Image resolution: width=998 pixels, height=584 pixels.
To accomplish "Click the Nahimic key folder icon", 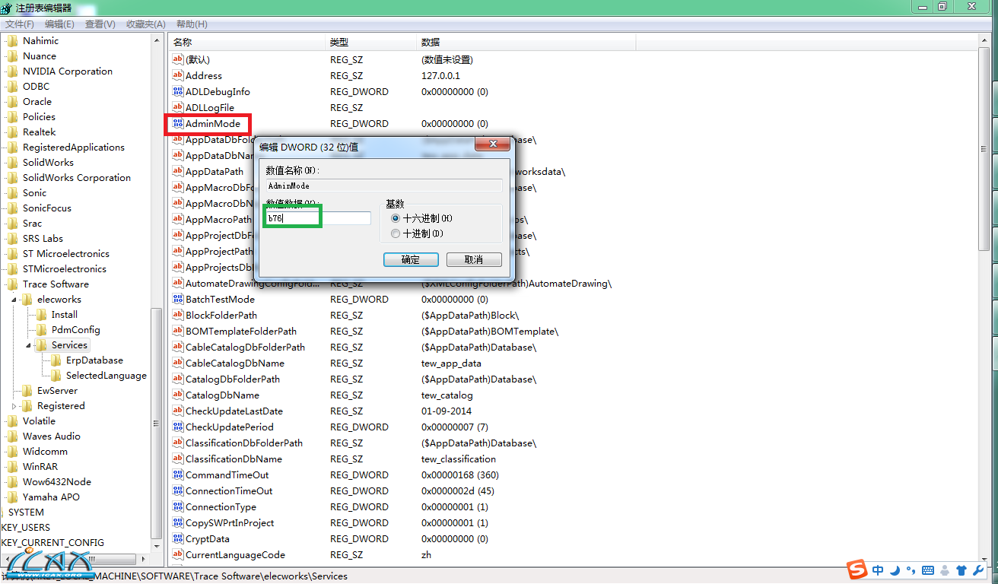I will [x=13, y=40].
